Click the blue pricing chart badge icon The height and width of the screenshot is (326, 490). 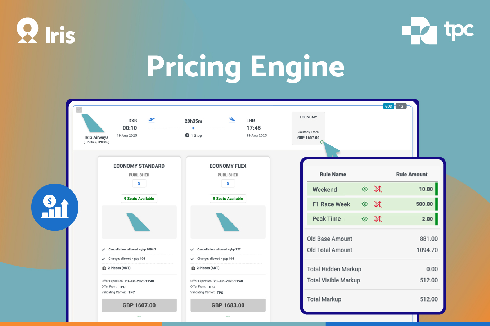(x=55, y=207)
